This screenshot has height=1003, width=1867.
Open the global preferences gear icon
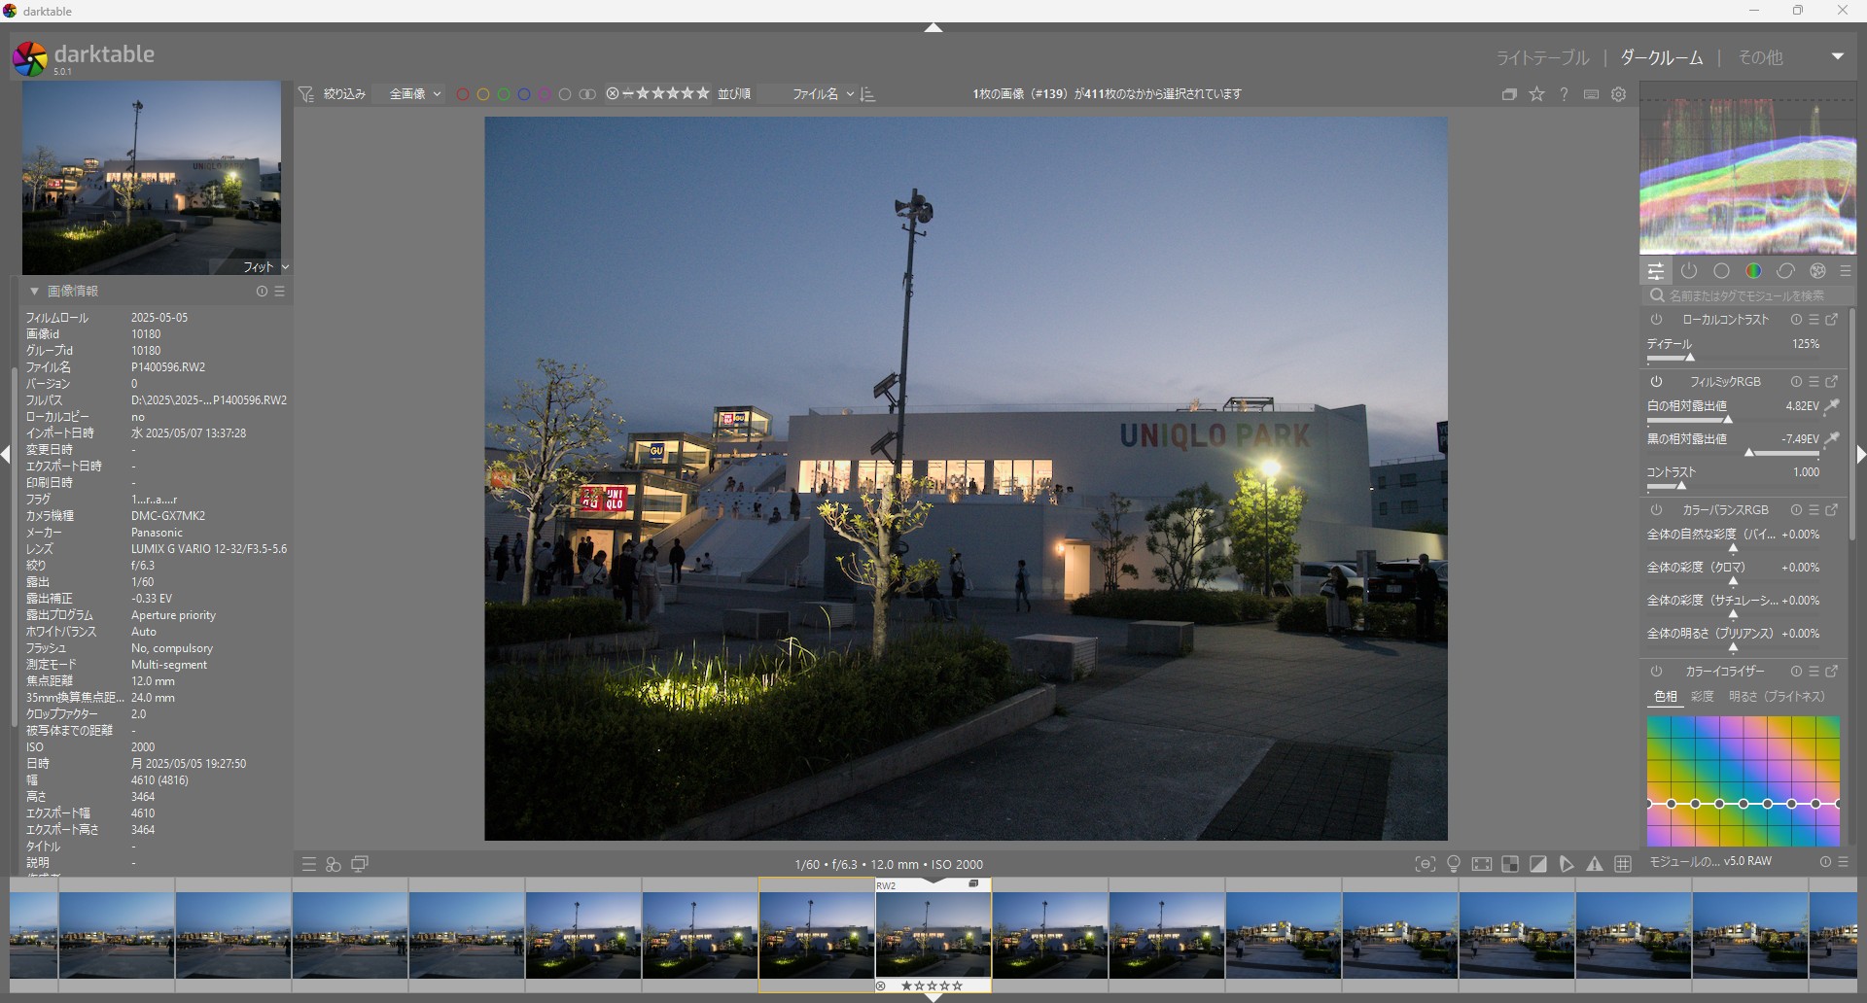pyautogui.click(x=1619, y=94)
